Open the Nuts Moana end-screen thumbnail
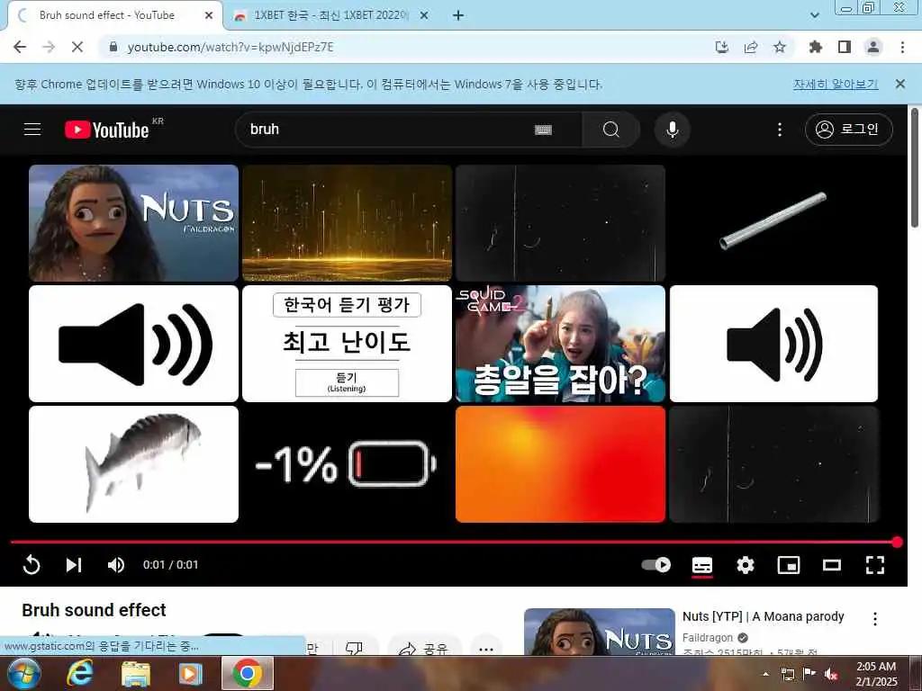This screenshot has width=922, height=691. 133,223
